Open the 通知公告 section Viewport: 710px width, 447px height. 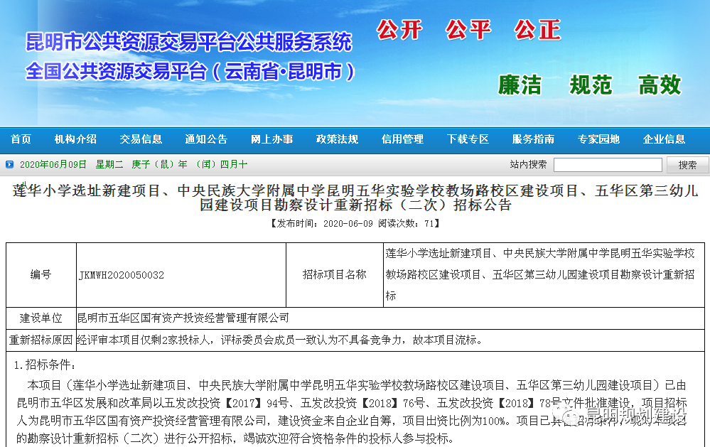pos(206,139)
